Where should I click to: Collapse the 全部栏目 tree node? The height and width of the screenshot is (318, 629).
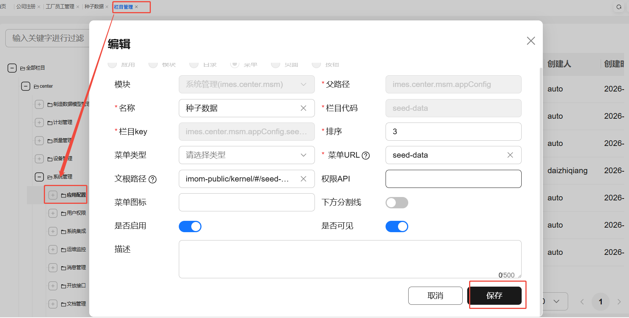point(12,68)
